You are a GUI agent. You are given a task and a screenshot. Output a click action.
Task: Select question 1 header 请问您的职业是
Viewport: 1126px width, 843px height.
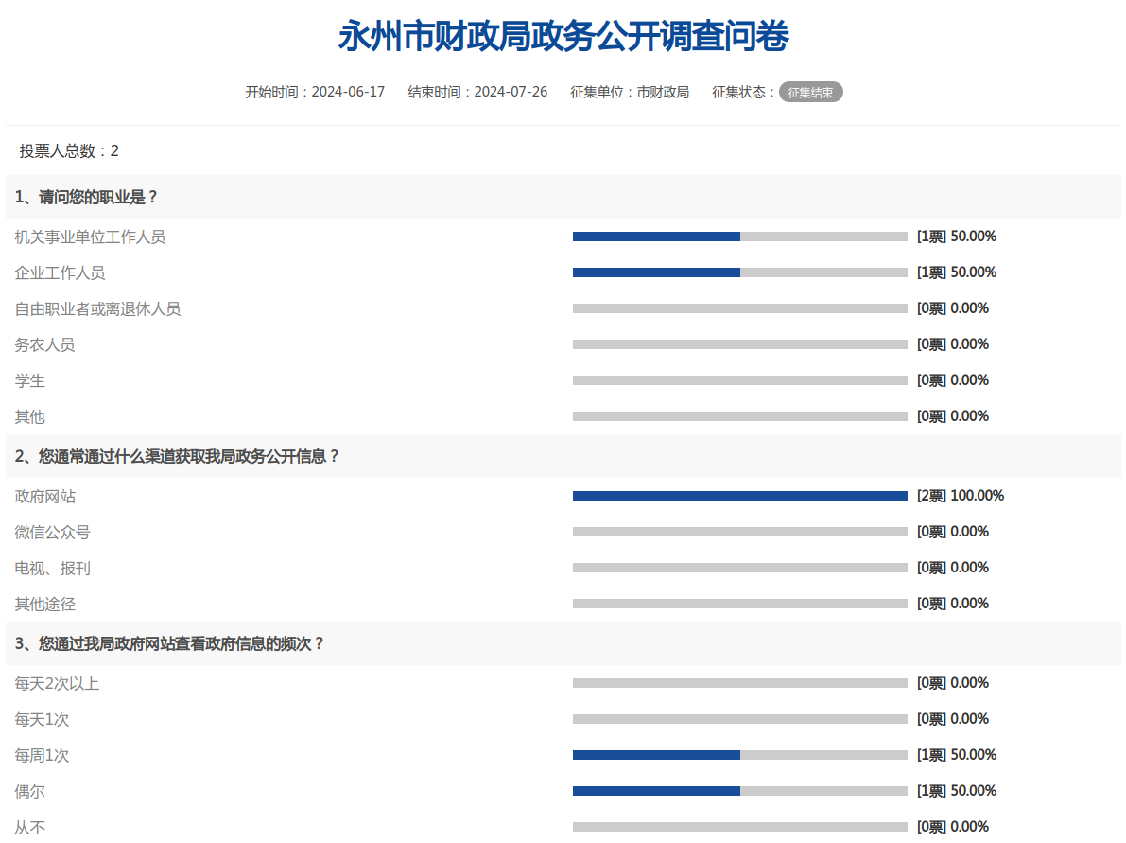86,197
